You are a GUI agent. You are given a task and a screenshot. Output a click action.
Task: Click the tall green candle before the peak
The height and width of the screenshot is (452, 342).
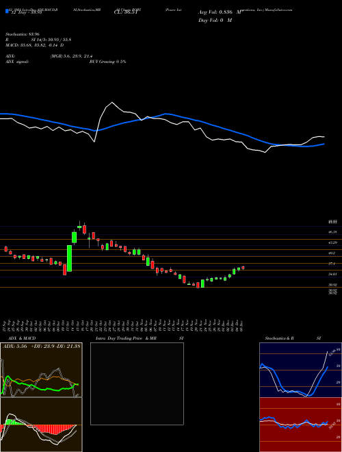(x=69, y=258)
